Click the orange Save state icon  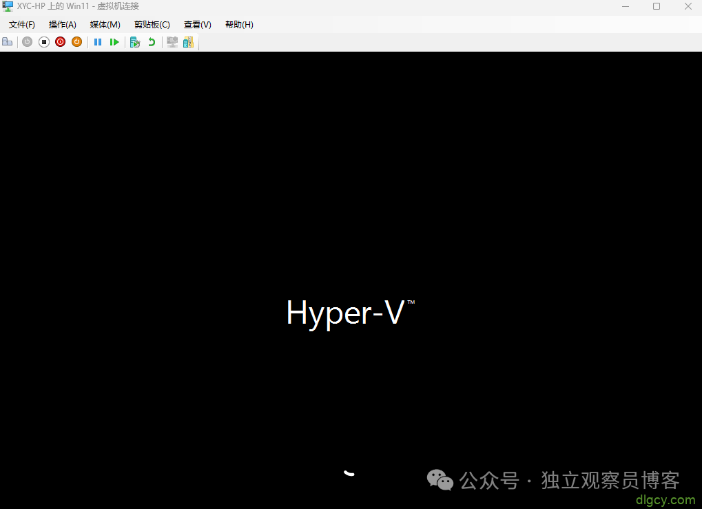76,41
